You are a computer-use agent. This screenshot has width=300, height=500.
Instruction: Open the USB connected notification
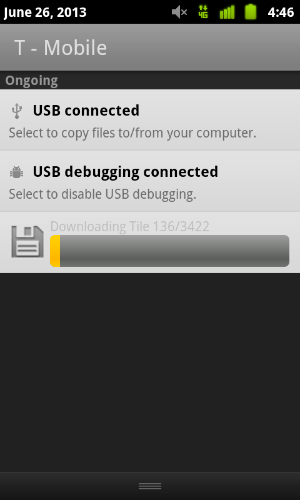click(x=150, y=119)
